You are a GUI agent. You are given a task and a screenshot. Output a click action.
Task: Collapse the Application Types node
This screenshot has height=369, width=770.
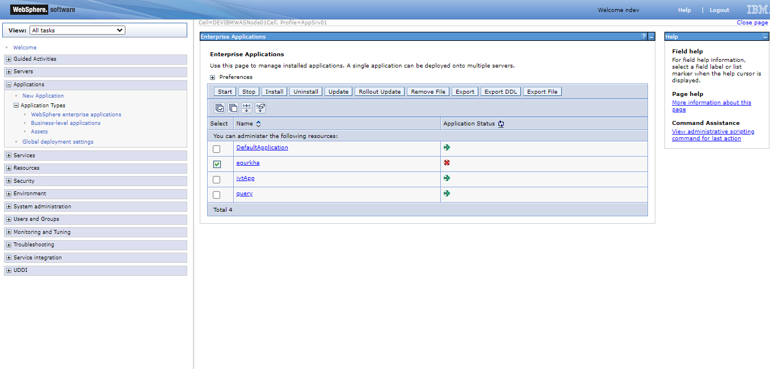[16, 106]
